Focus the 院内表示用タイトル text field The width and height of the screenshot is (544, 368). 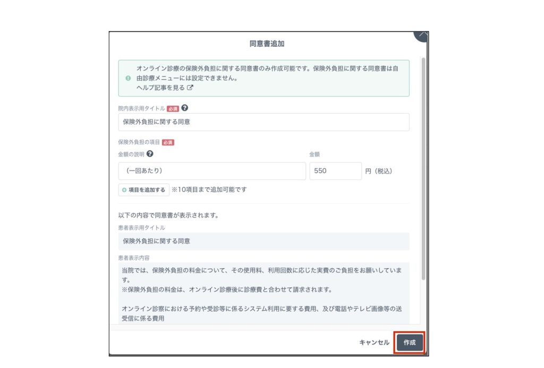(x=263, y=122)
